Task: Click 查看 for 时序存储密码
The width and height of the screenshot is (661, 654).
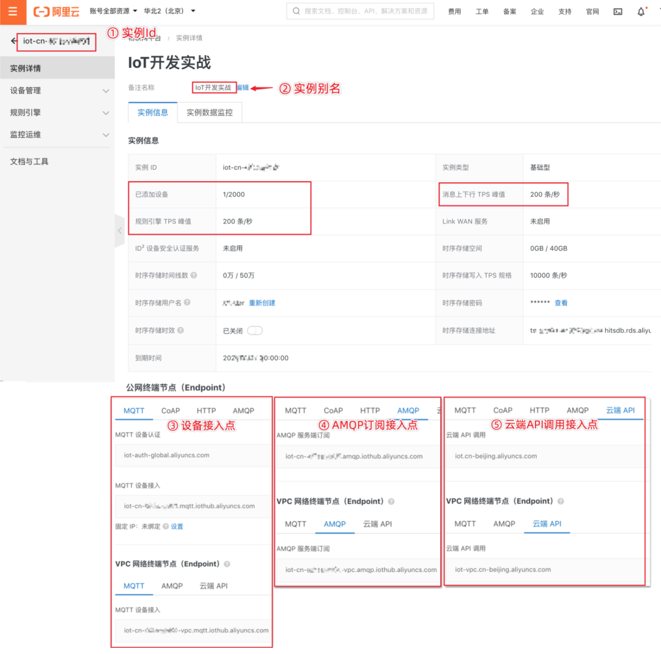Action: click(x=561, y=303)
